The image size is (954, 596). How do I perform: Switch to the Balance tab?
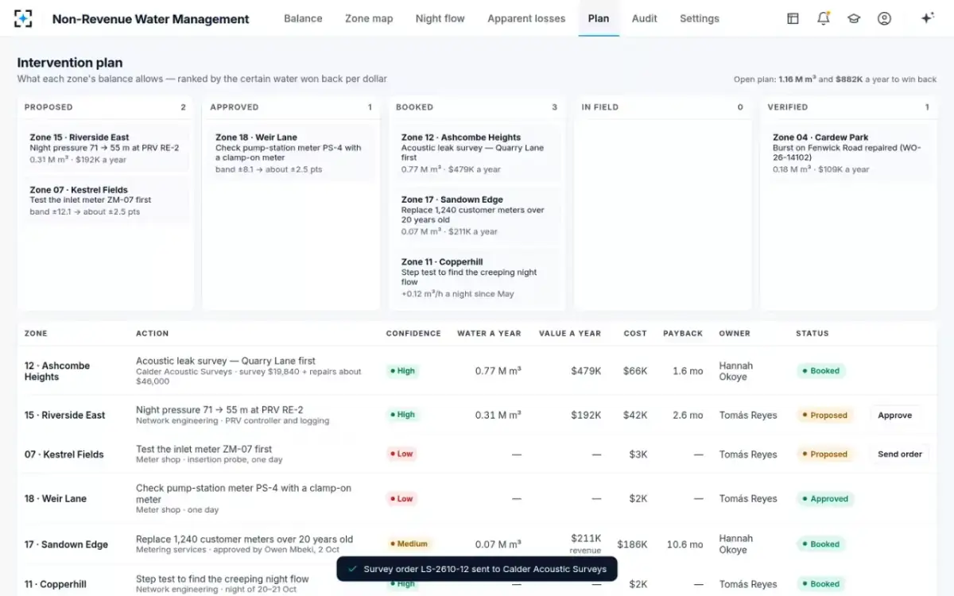(303, 18)
